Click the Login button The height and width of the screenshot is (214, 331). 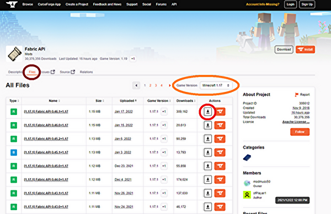291,4
